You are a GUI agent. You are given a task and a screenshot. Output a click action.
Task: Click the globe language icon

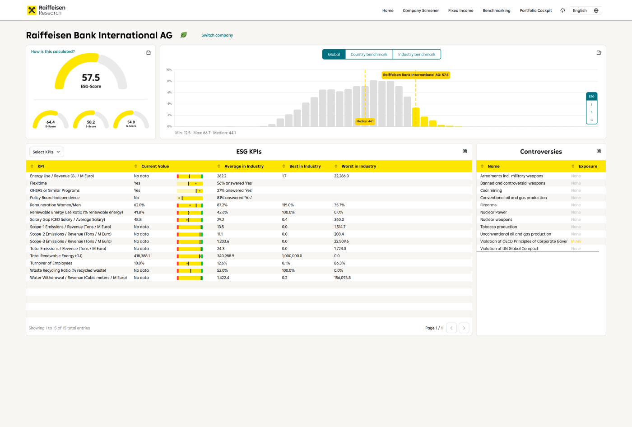(596, 10)
